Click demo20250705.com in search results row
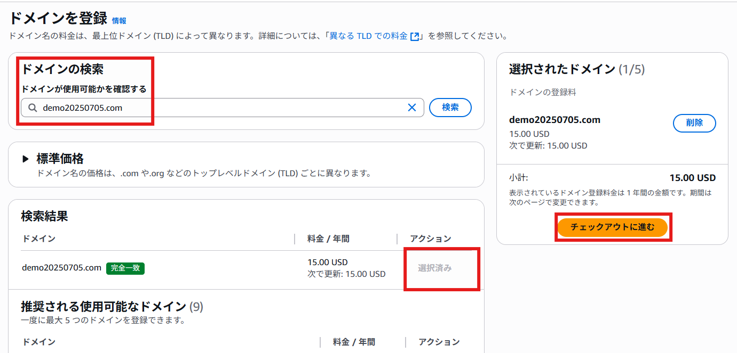 pyautogui.click(x=61, y=268)
